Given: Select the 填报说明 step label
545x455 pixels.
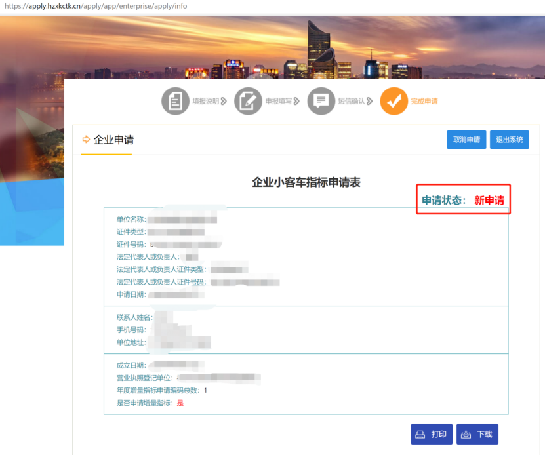Looking at the screenshot, I should 205,102.
